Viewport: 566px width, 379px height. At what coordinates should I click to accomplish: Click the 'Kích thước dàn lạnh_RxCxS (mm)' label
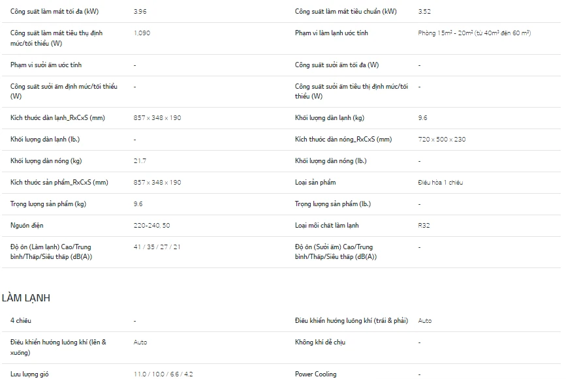[x=57, y=118]
